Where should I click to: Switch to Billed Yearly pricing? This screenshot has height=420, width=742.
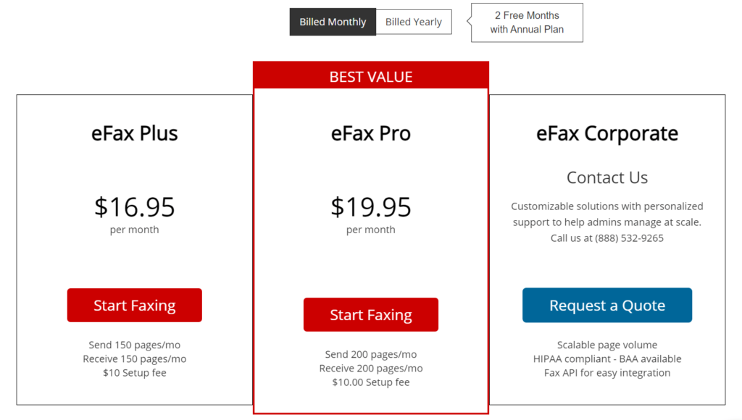pos(414,22)
